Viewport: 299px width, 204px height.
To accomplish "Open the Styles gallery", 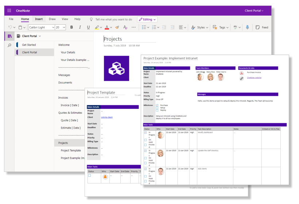I will [x=200, y=27].
